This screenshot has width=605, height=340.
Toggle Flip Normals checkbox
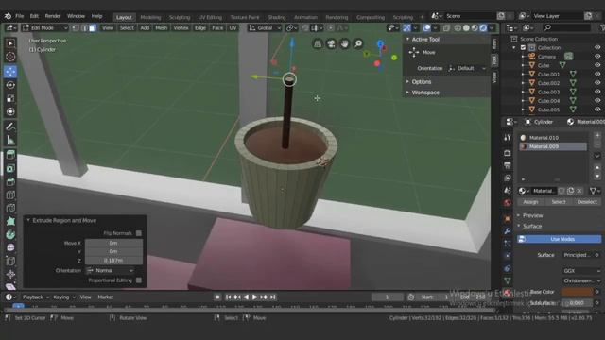[x=139, y=233]
